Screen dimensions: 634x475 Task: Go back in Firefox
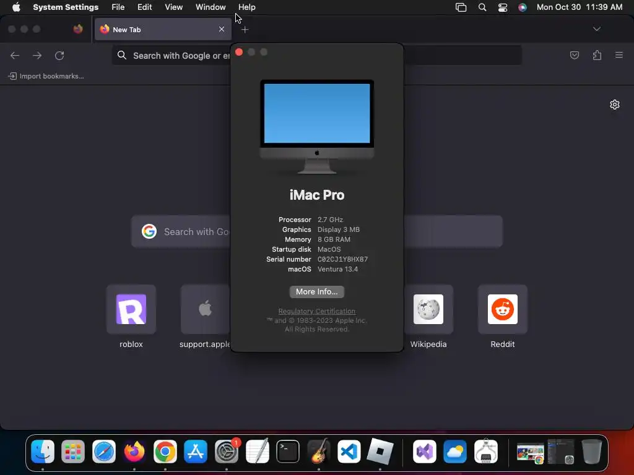(x=15, y=55)
